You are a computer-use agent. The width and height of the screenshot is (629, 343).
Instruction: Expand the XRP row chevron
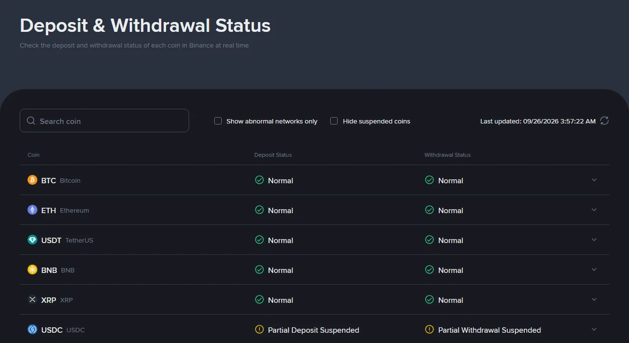594,299
